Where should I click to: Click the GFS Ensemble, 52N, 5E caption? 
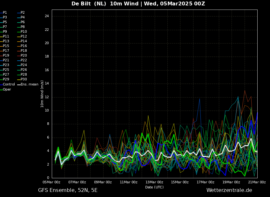pyautogui.click(x=68, y=190)
